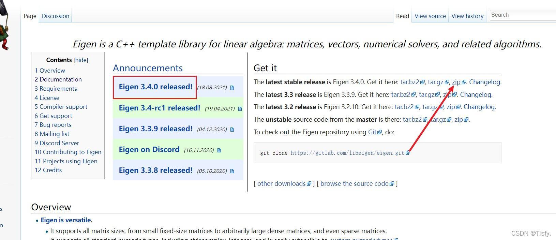Screen dimensions: 556x240
Task: Jump to 6 Get support in Contents
Action: click(x=53, y=116)
